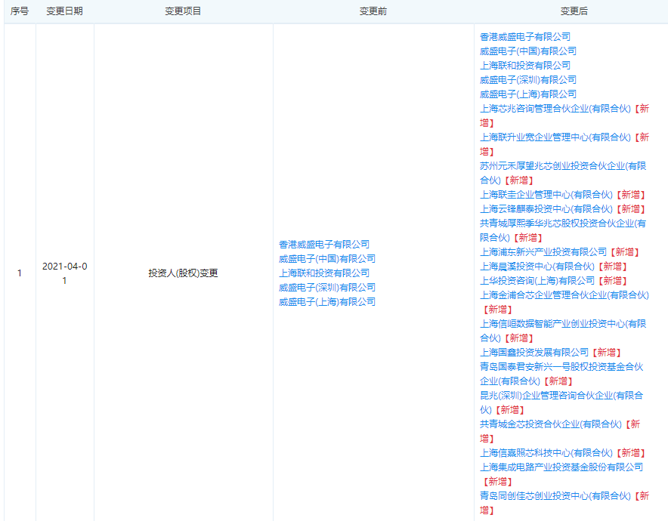Open the 青岛同创佳芯创业投资中心(有限合伙) link
Screen dimensions: 668x521
tap(555, 496)
